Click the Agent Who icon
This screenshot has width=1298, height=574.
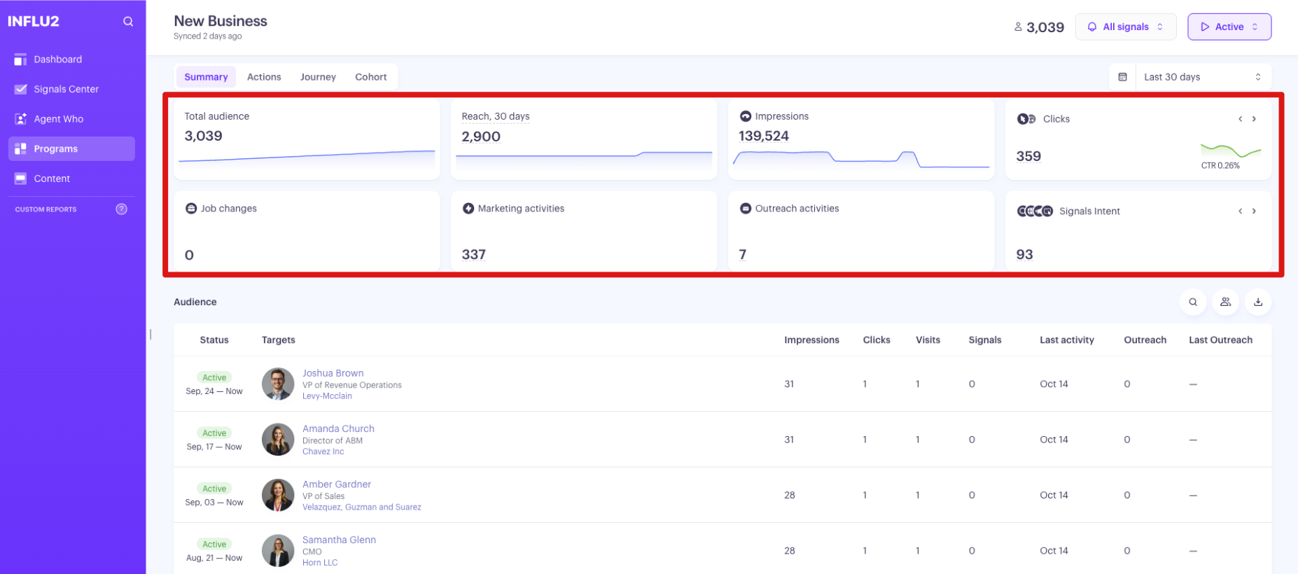(20, 119)
